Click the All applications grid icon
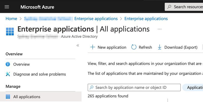The height and width of the screenshot is (102, 203). point(8,97)
